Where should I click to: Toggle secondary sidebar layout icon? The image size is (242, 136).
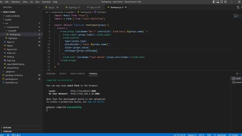[x=222, y=2]
